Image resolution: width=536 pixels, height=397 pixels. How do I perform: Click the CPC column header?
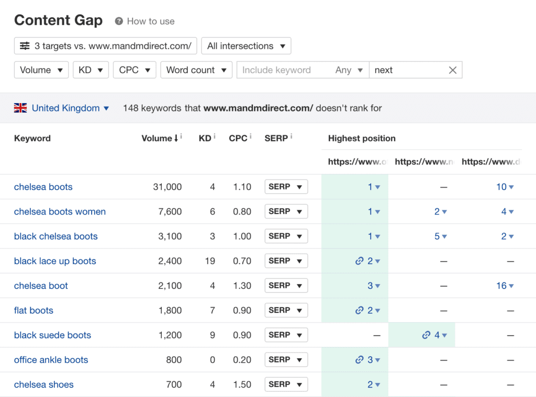[238, 139]
